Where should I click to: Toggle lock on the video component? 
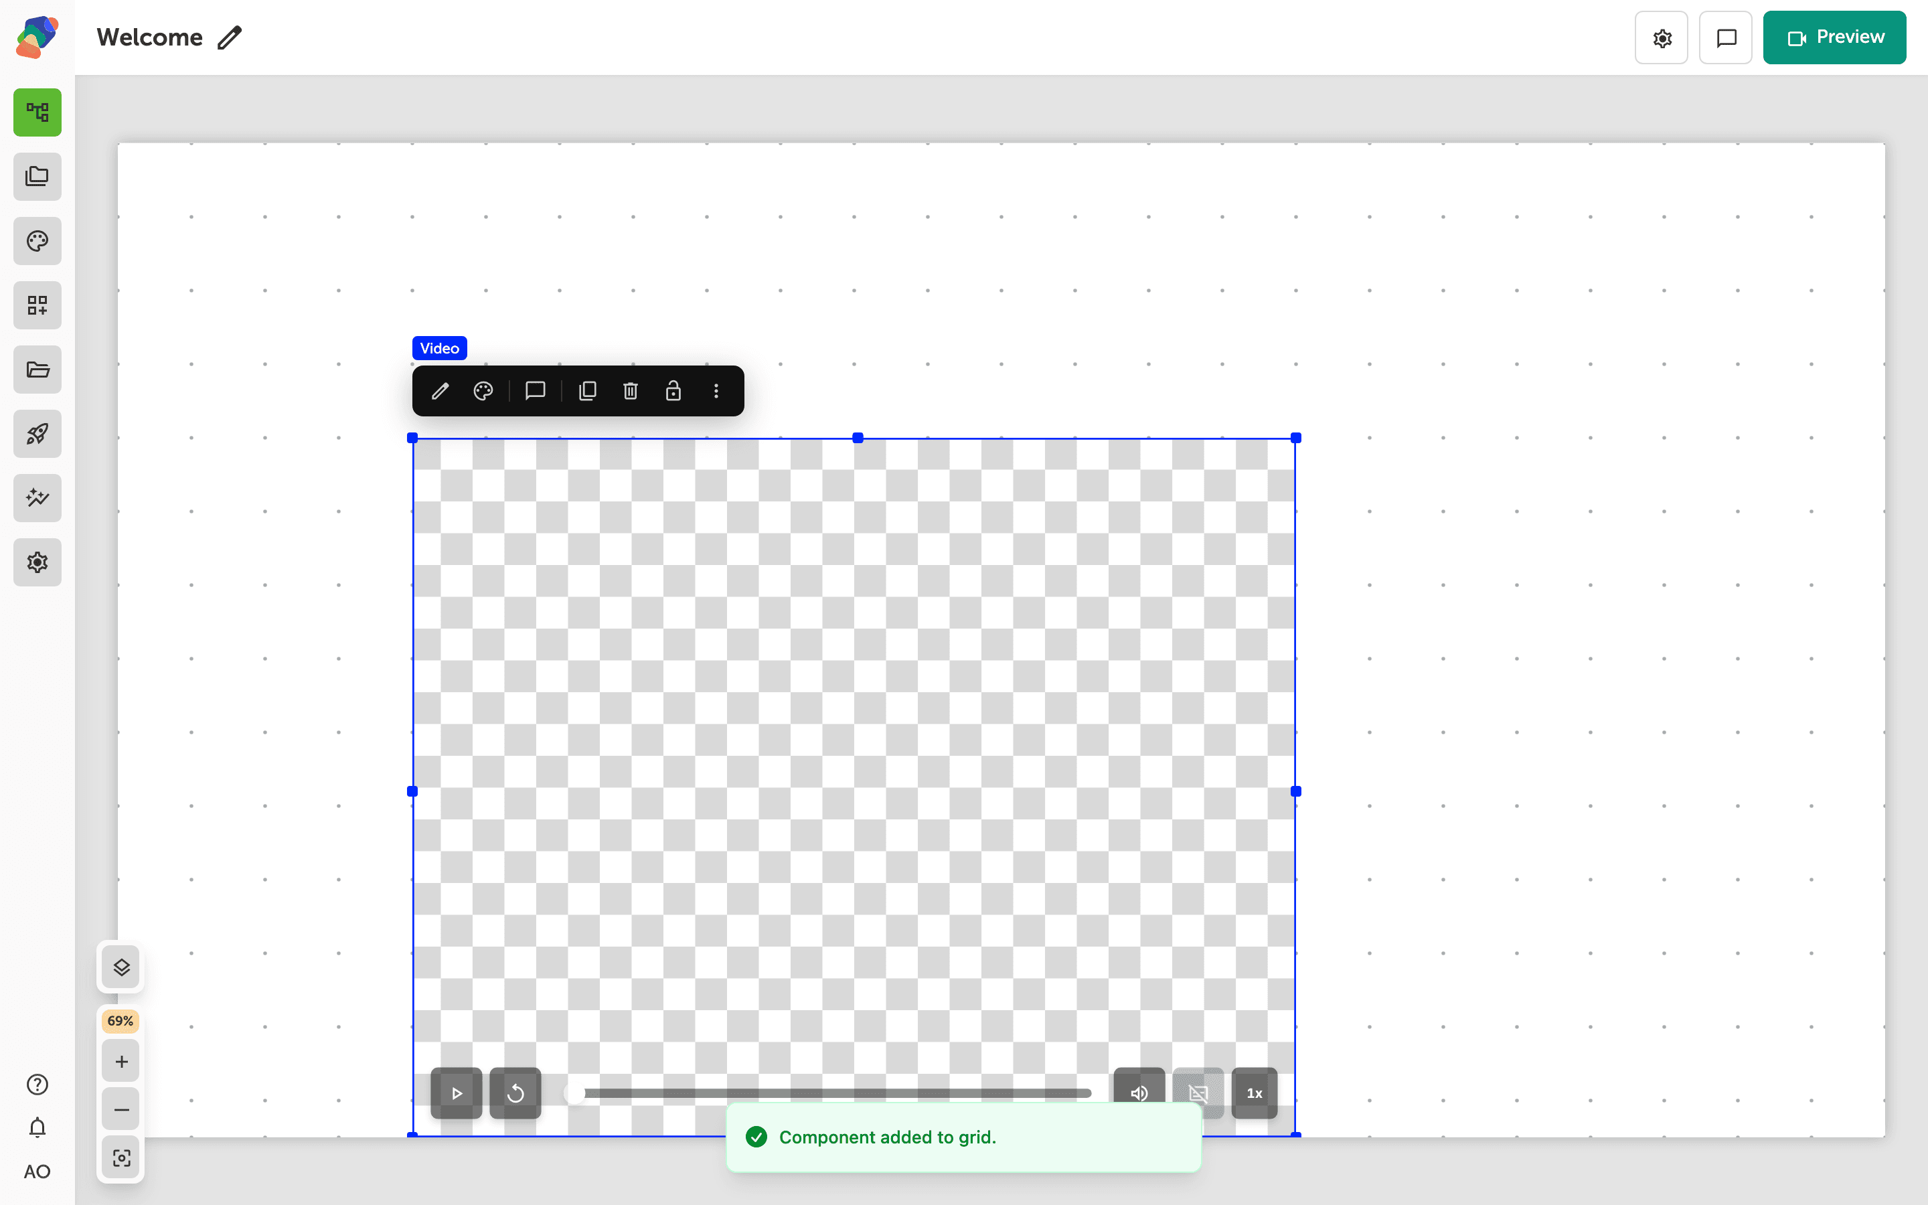[673, 390]
